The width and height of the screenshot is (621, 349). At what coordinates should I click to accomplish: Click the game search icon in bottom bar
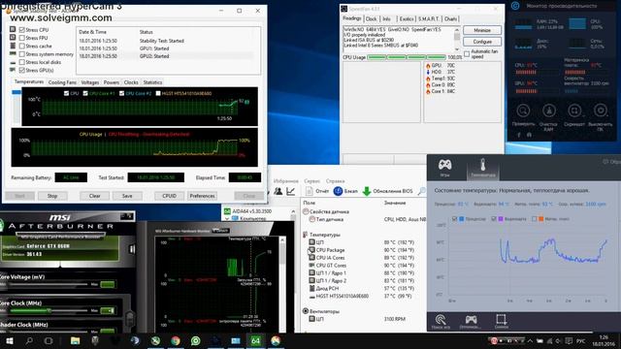pyautogui.click(x=441, y=321)
